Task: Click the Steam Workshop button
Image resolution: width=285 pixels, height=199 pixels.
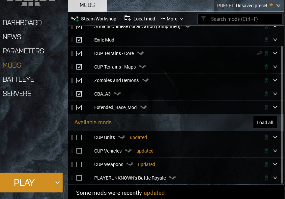Action: pos(94,19)
